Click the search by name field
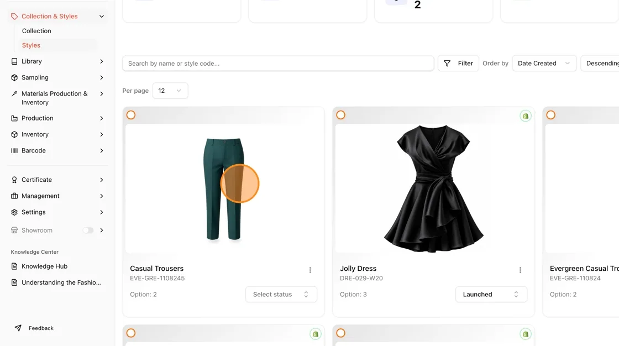619x346 pixels. pos(278,63)
